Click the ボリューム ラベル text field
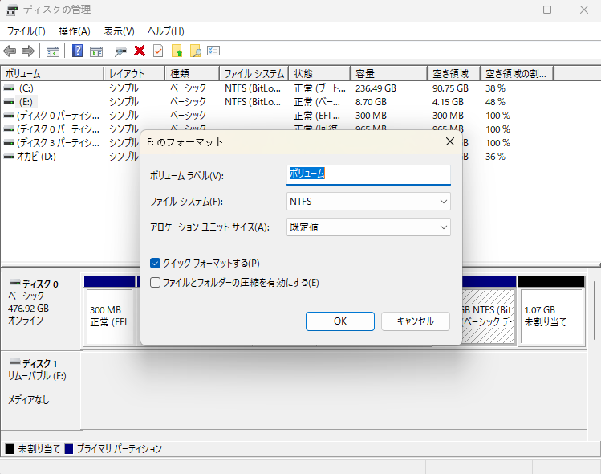601x474 pixels. (x=368, y=174)
